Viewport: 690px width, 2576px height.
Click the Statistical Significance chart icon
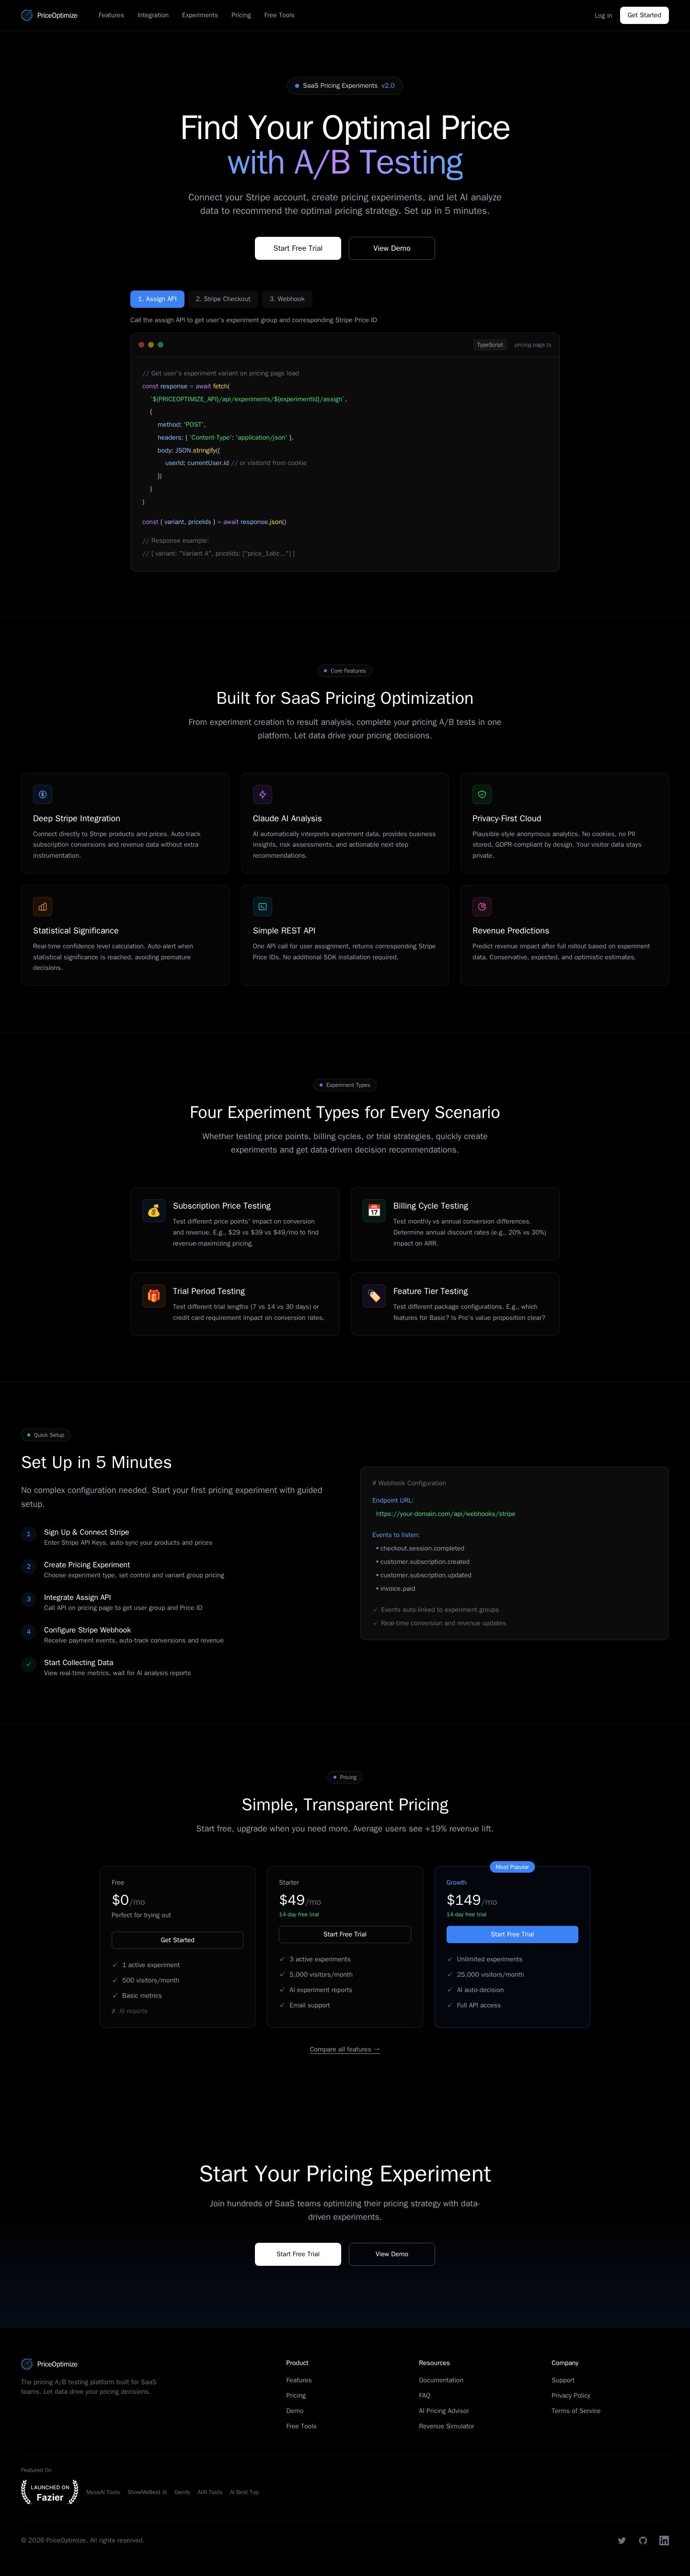[42, 906]
